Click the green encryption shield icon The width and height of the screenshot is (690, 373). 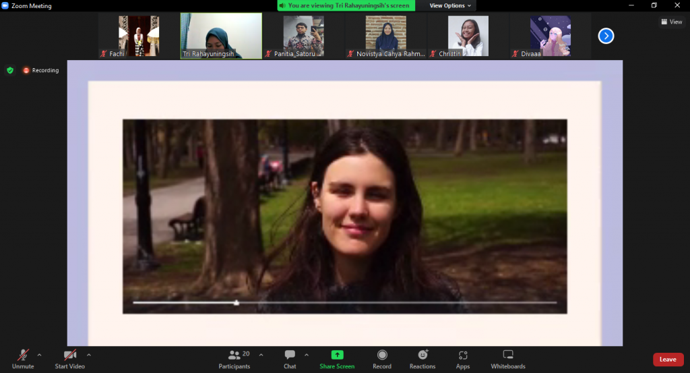click(9, 70)
